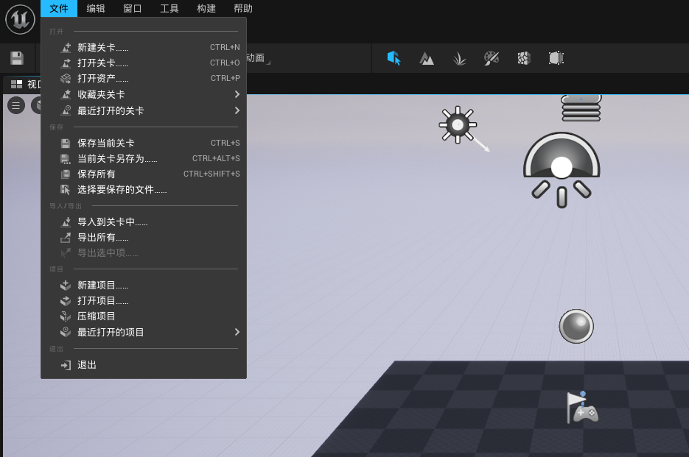The height and width of the screenshot is (457, 689).
Task: Choose 打开项目 entry
Action: pos(144,301)
